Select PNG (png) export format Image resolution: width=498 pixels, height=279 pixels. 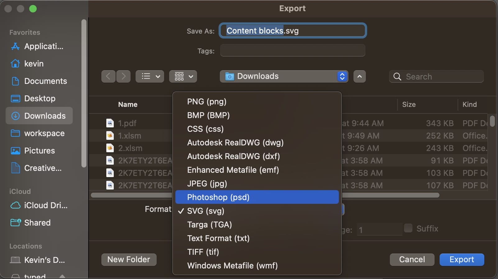tap(257, 102)
